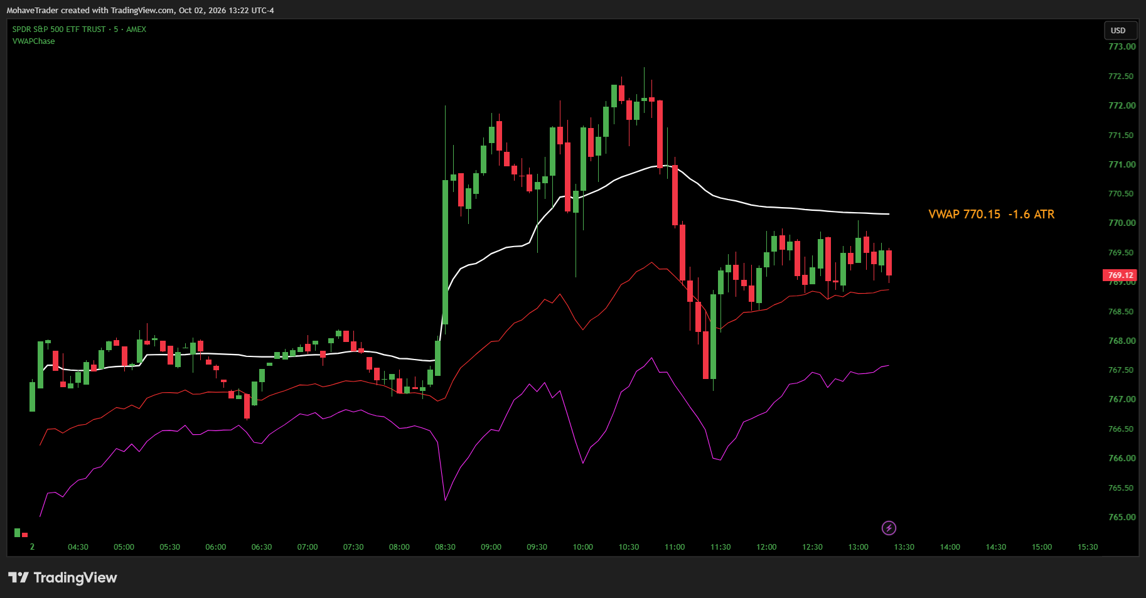This screenshot has width=1146, height=598.
Task: Click the 11:00 time axis label
Action: pyautogui.click(x=675, y=547)
